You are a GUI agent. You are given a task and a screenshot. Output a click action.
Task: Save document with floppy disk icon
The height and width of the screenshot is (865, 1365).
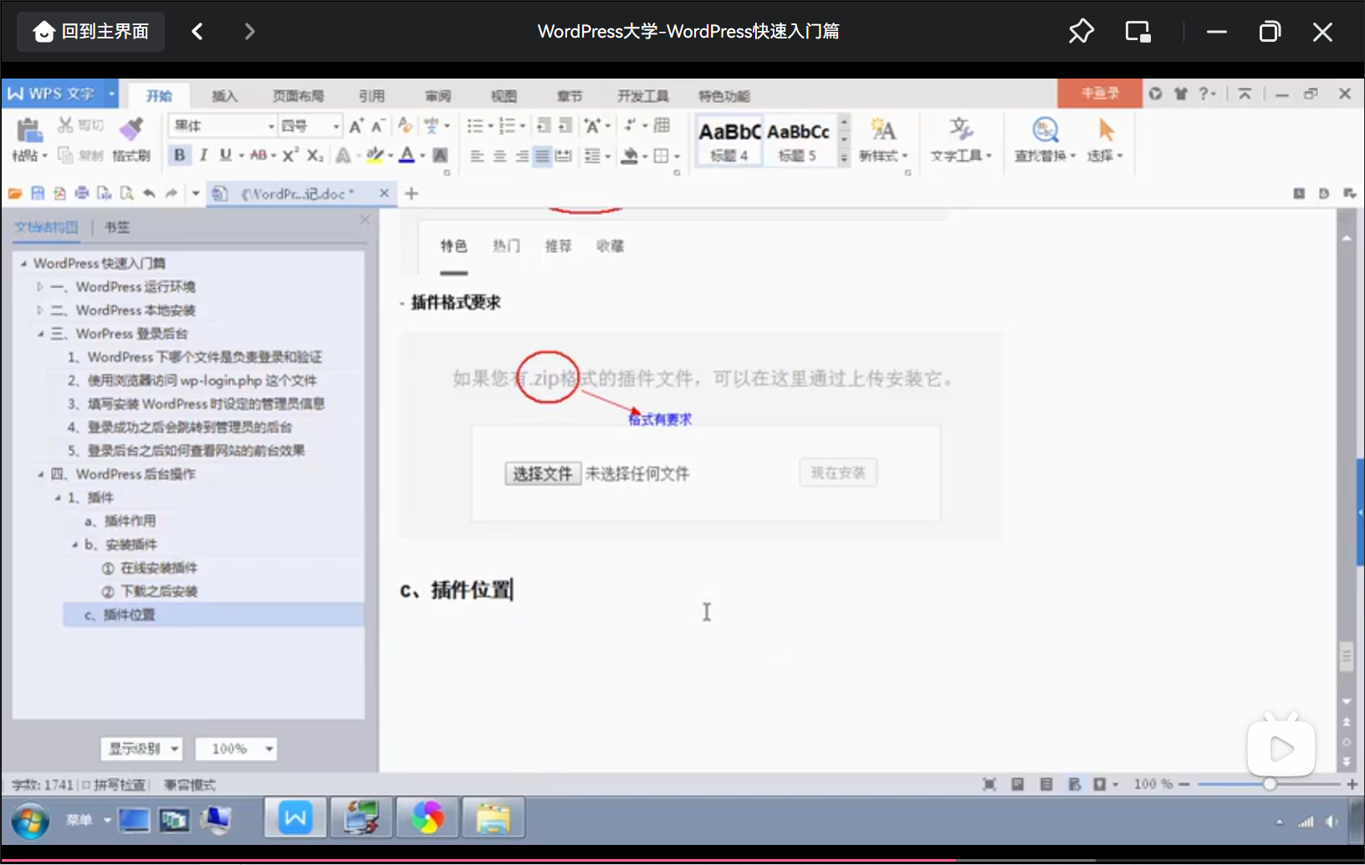coord(38,194)
